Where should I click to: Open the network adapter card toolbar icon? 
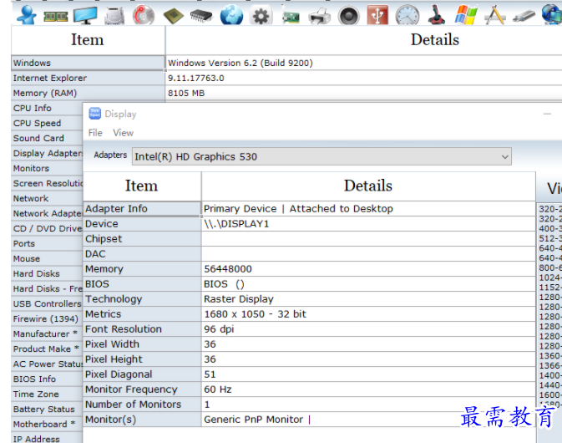290,16
